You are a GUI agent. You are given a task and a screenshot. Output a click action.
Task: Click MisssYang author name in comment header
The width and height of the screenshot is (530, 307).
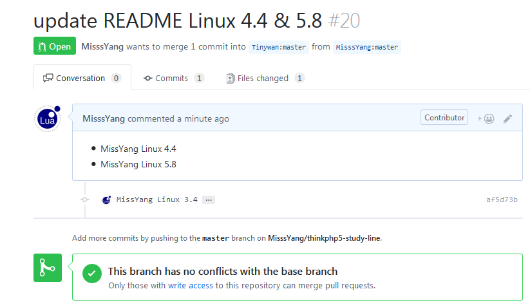(104, 118)
